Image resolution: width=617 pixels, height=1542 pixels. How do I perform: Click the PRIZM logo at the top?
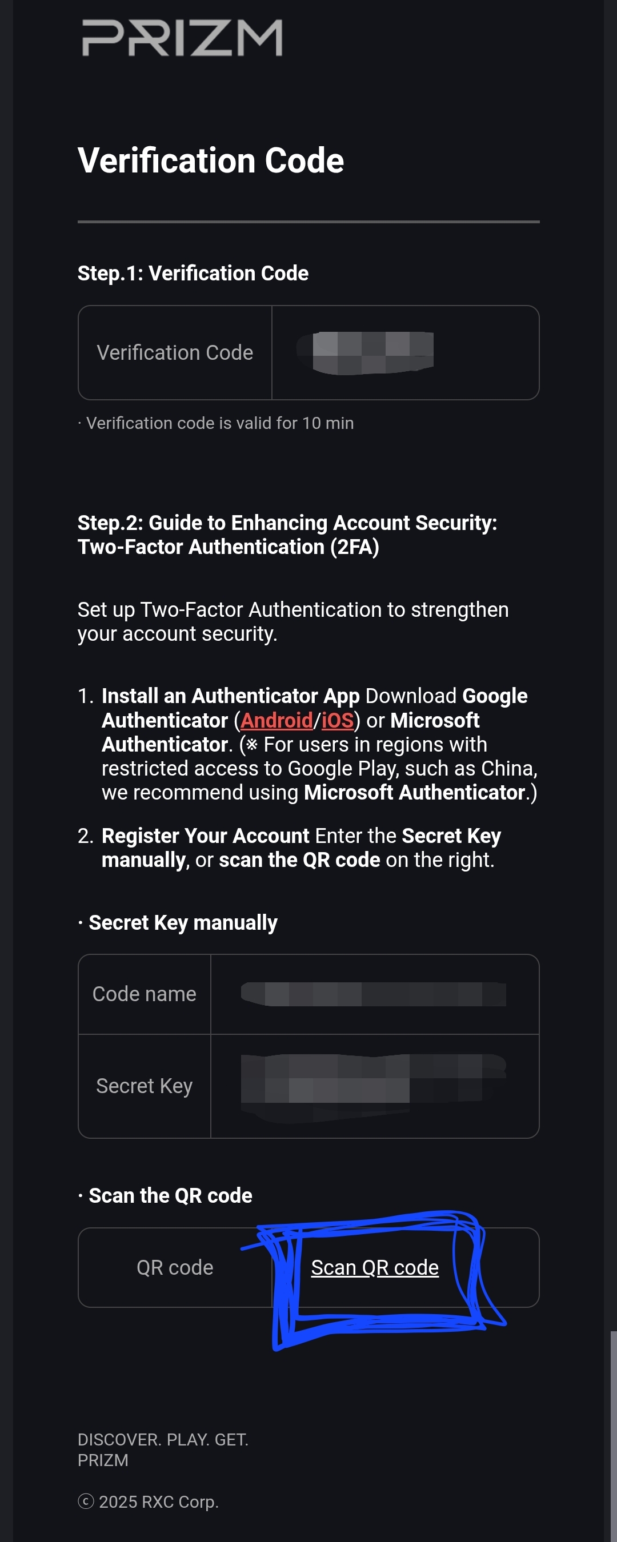(182, 37)
